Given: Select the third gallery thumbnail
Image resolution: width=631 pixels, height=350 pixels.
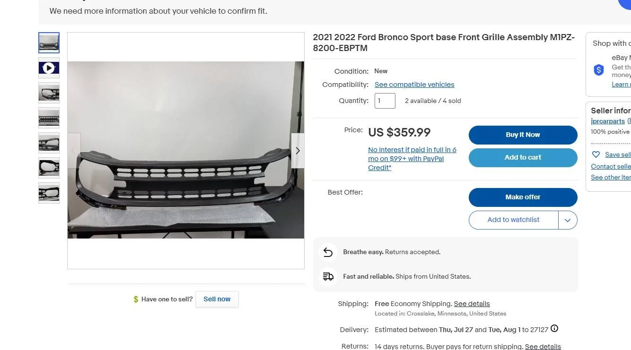Looking at the screenshot, I should click(49, 93).
